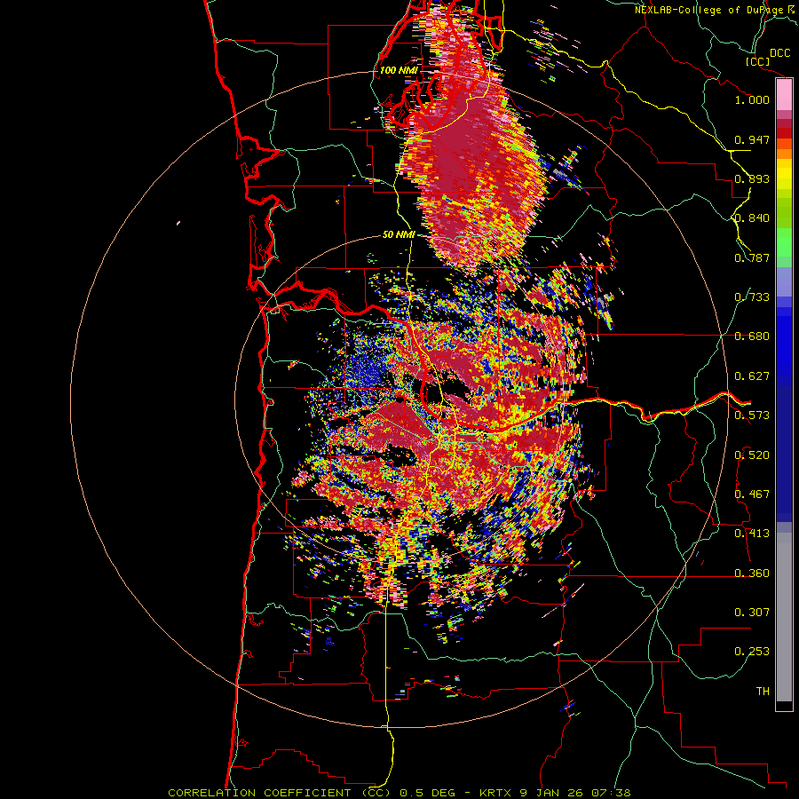The height and width of the screenshot is (799, 799).
Task: Select the 0.733 legend value
Action: click(x=752, y=297)
